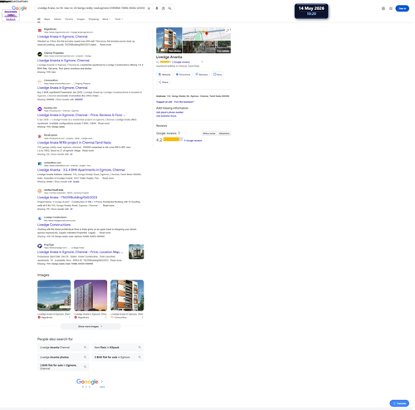Switch to the Shopping tab
The width and height of the screenshot is (415, 410).
(x=94, y=19)
